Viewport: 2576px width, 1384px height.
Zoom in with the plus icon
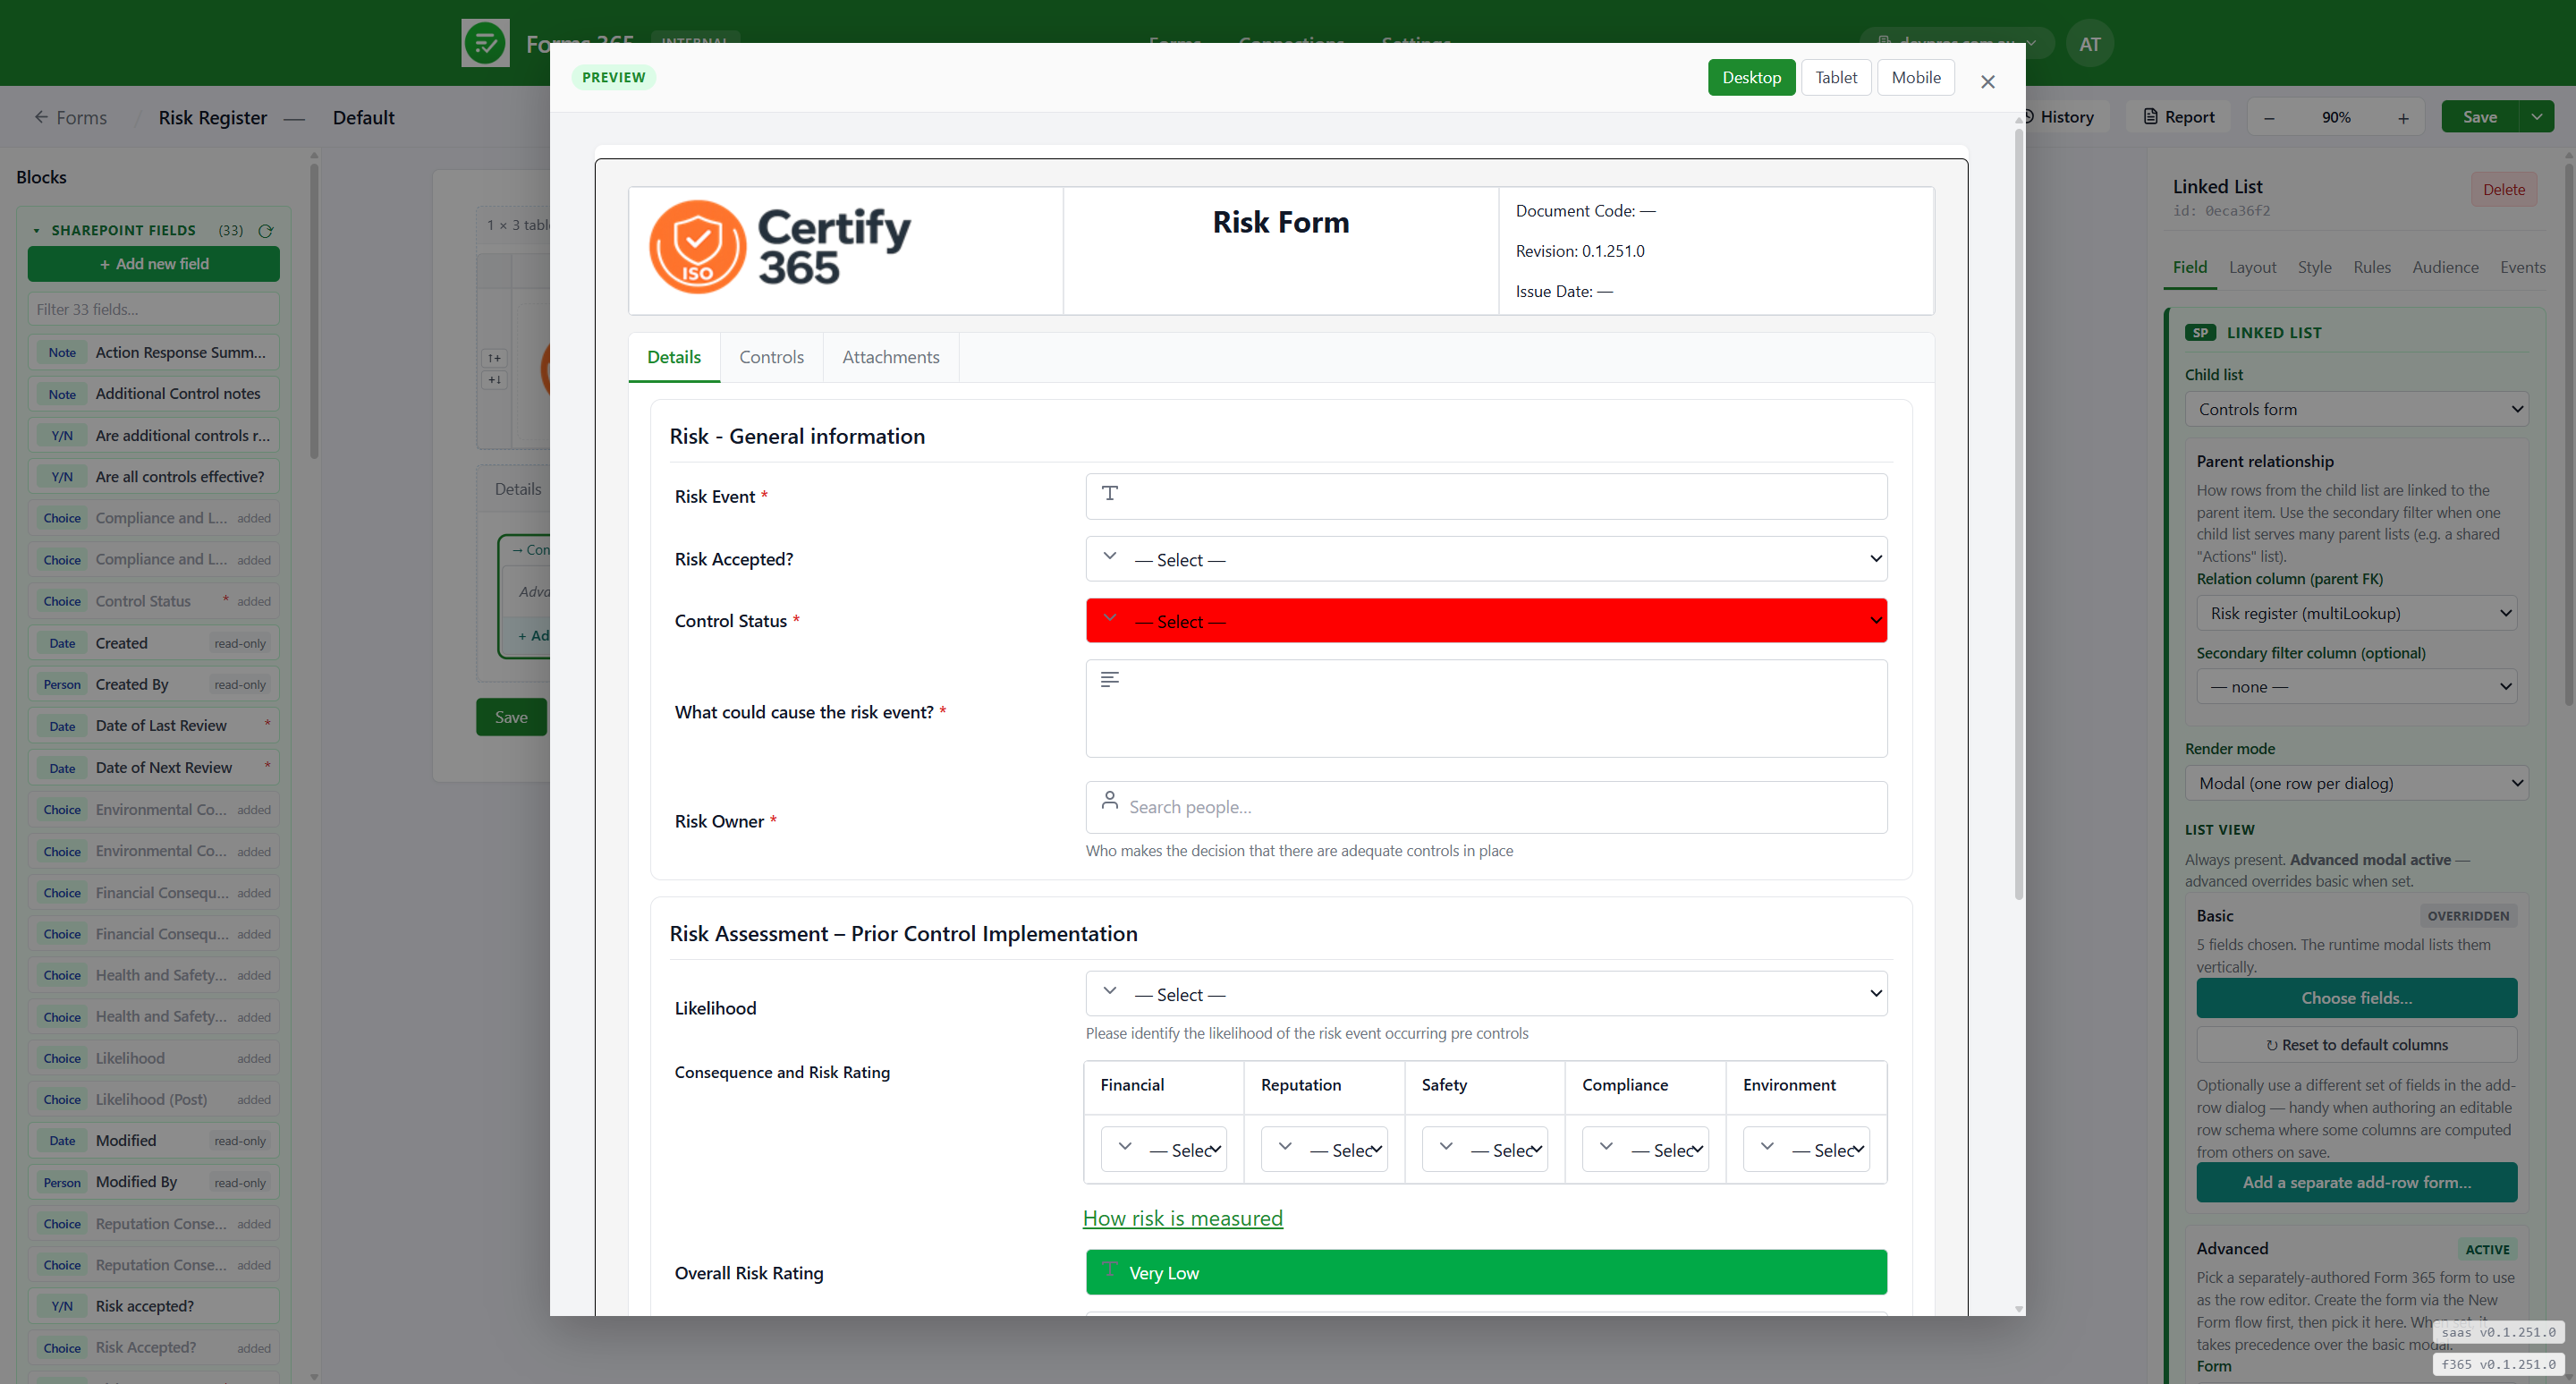(x=2403, y=118)
